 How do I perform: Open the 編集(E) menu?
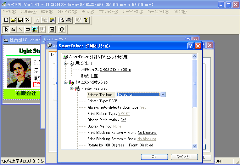pos(47,12)
